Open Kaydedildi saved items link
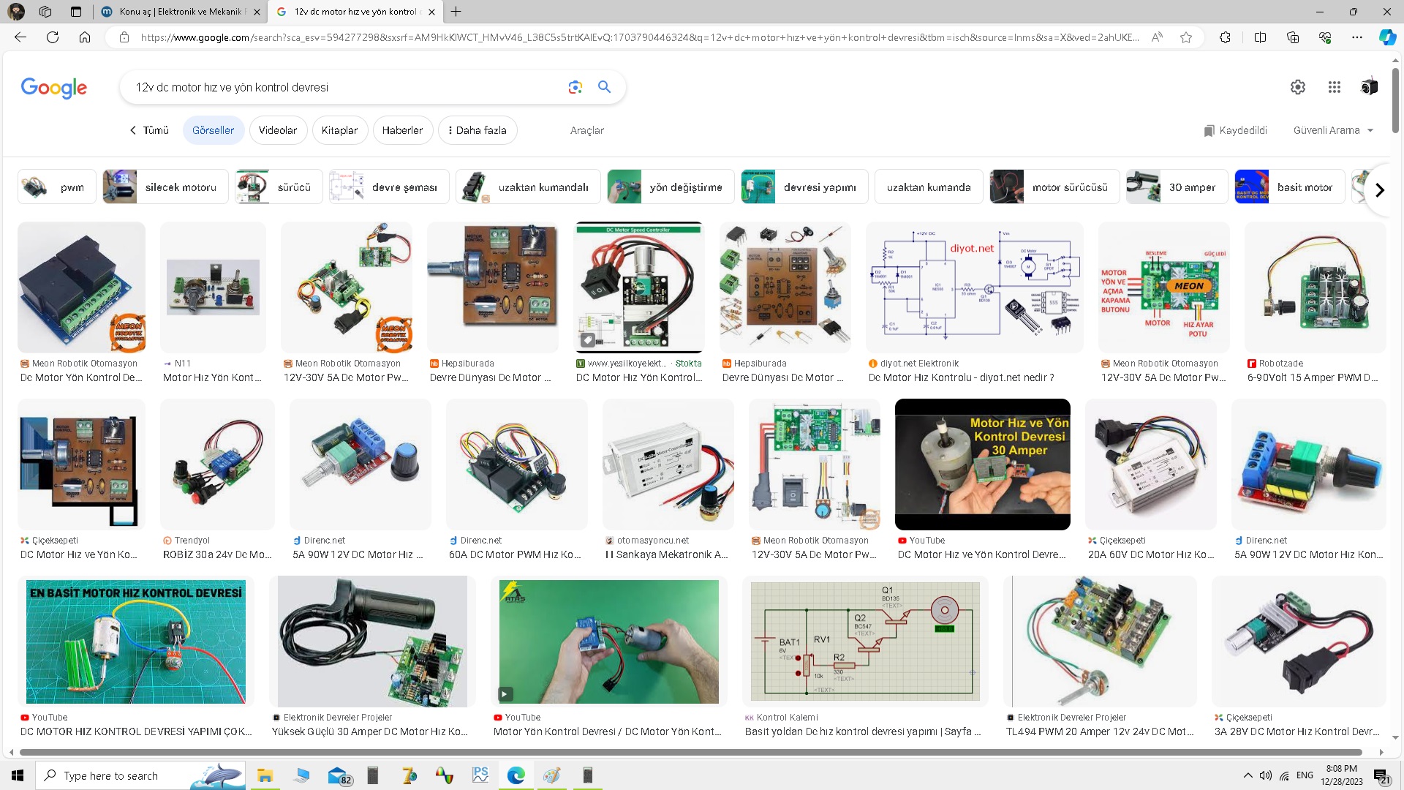 tap(1235, 130)
